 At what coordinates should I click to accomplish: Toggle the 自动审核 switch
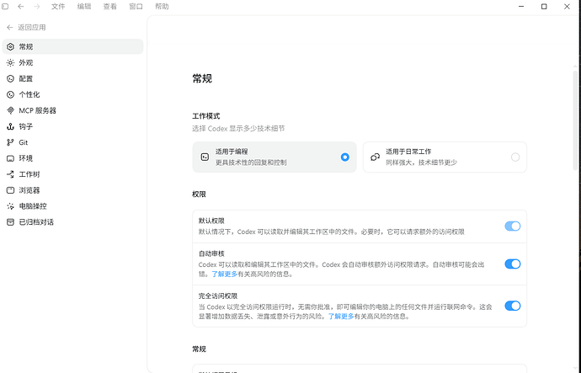pos(513,264)
